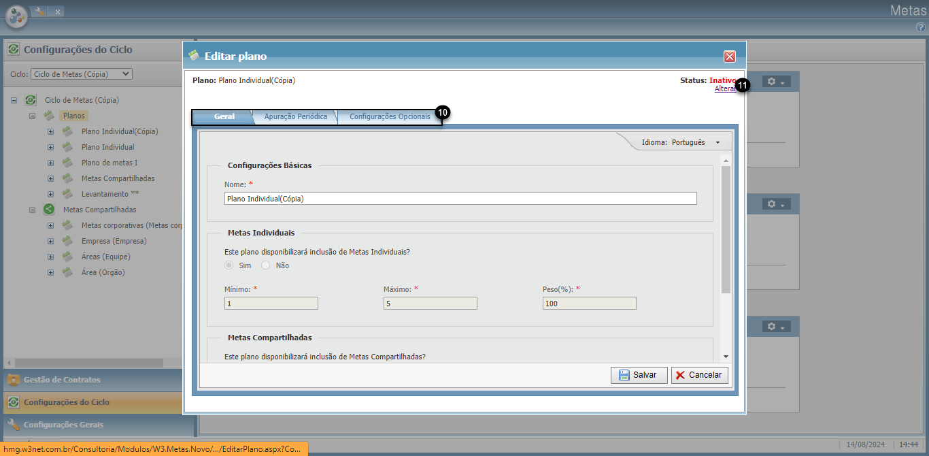
Task: Expand the Metas Compartilhadas plan under Planos
Action: coord(50,178)
